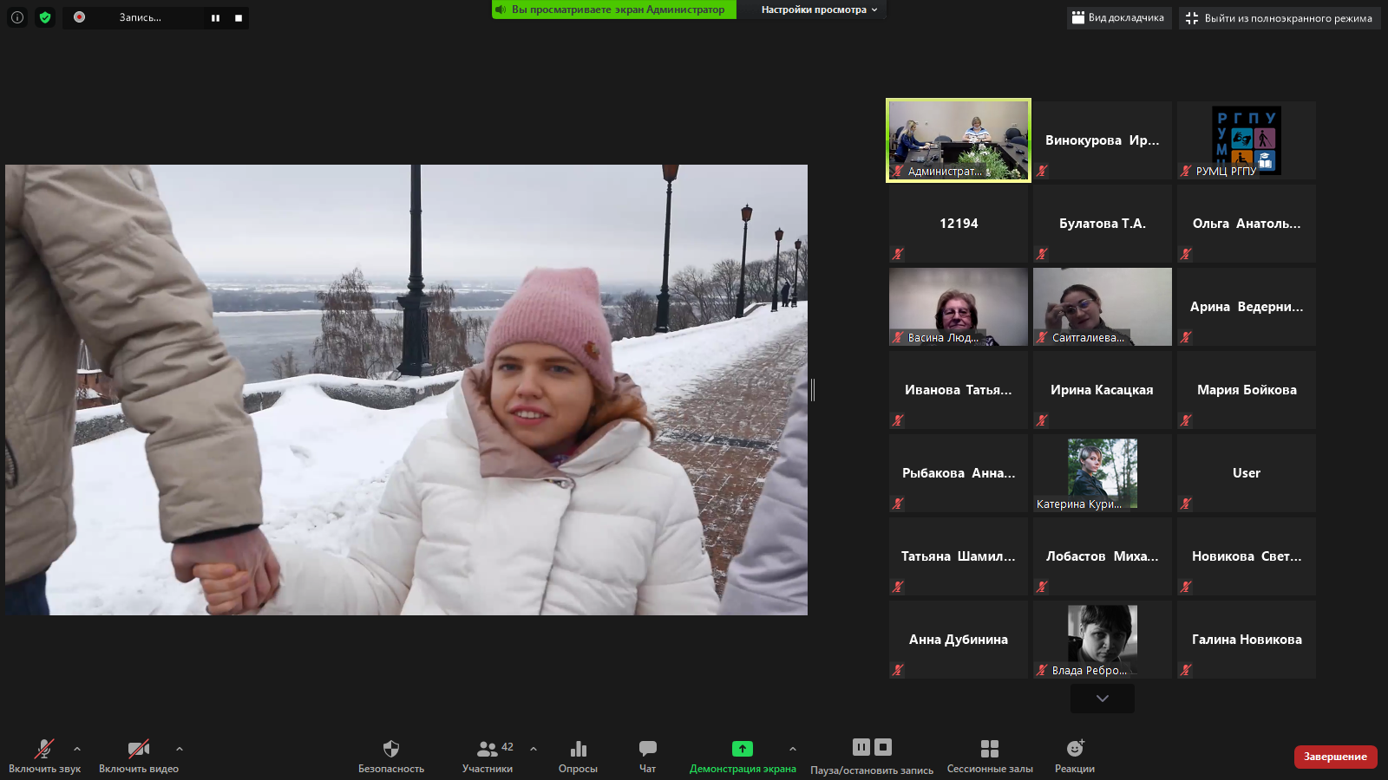1388x780 pixels.
Task: Select Администратор video thumbnail
Action: pyautogui.click(x=958, y=140)
